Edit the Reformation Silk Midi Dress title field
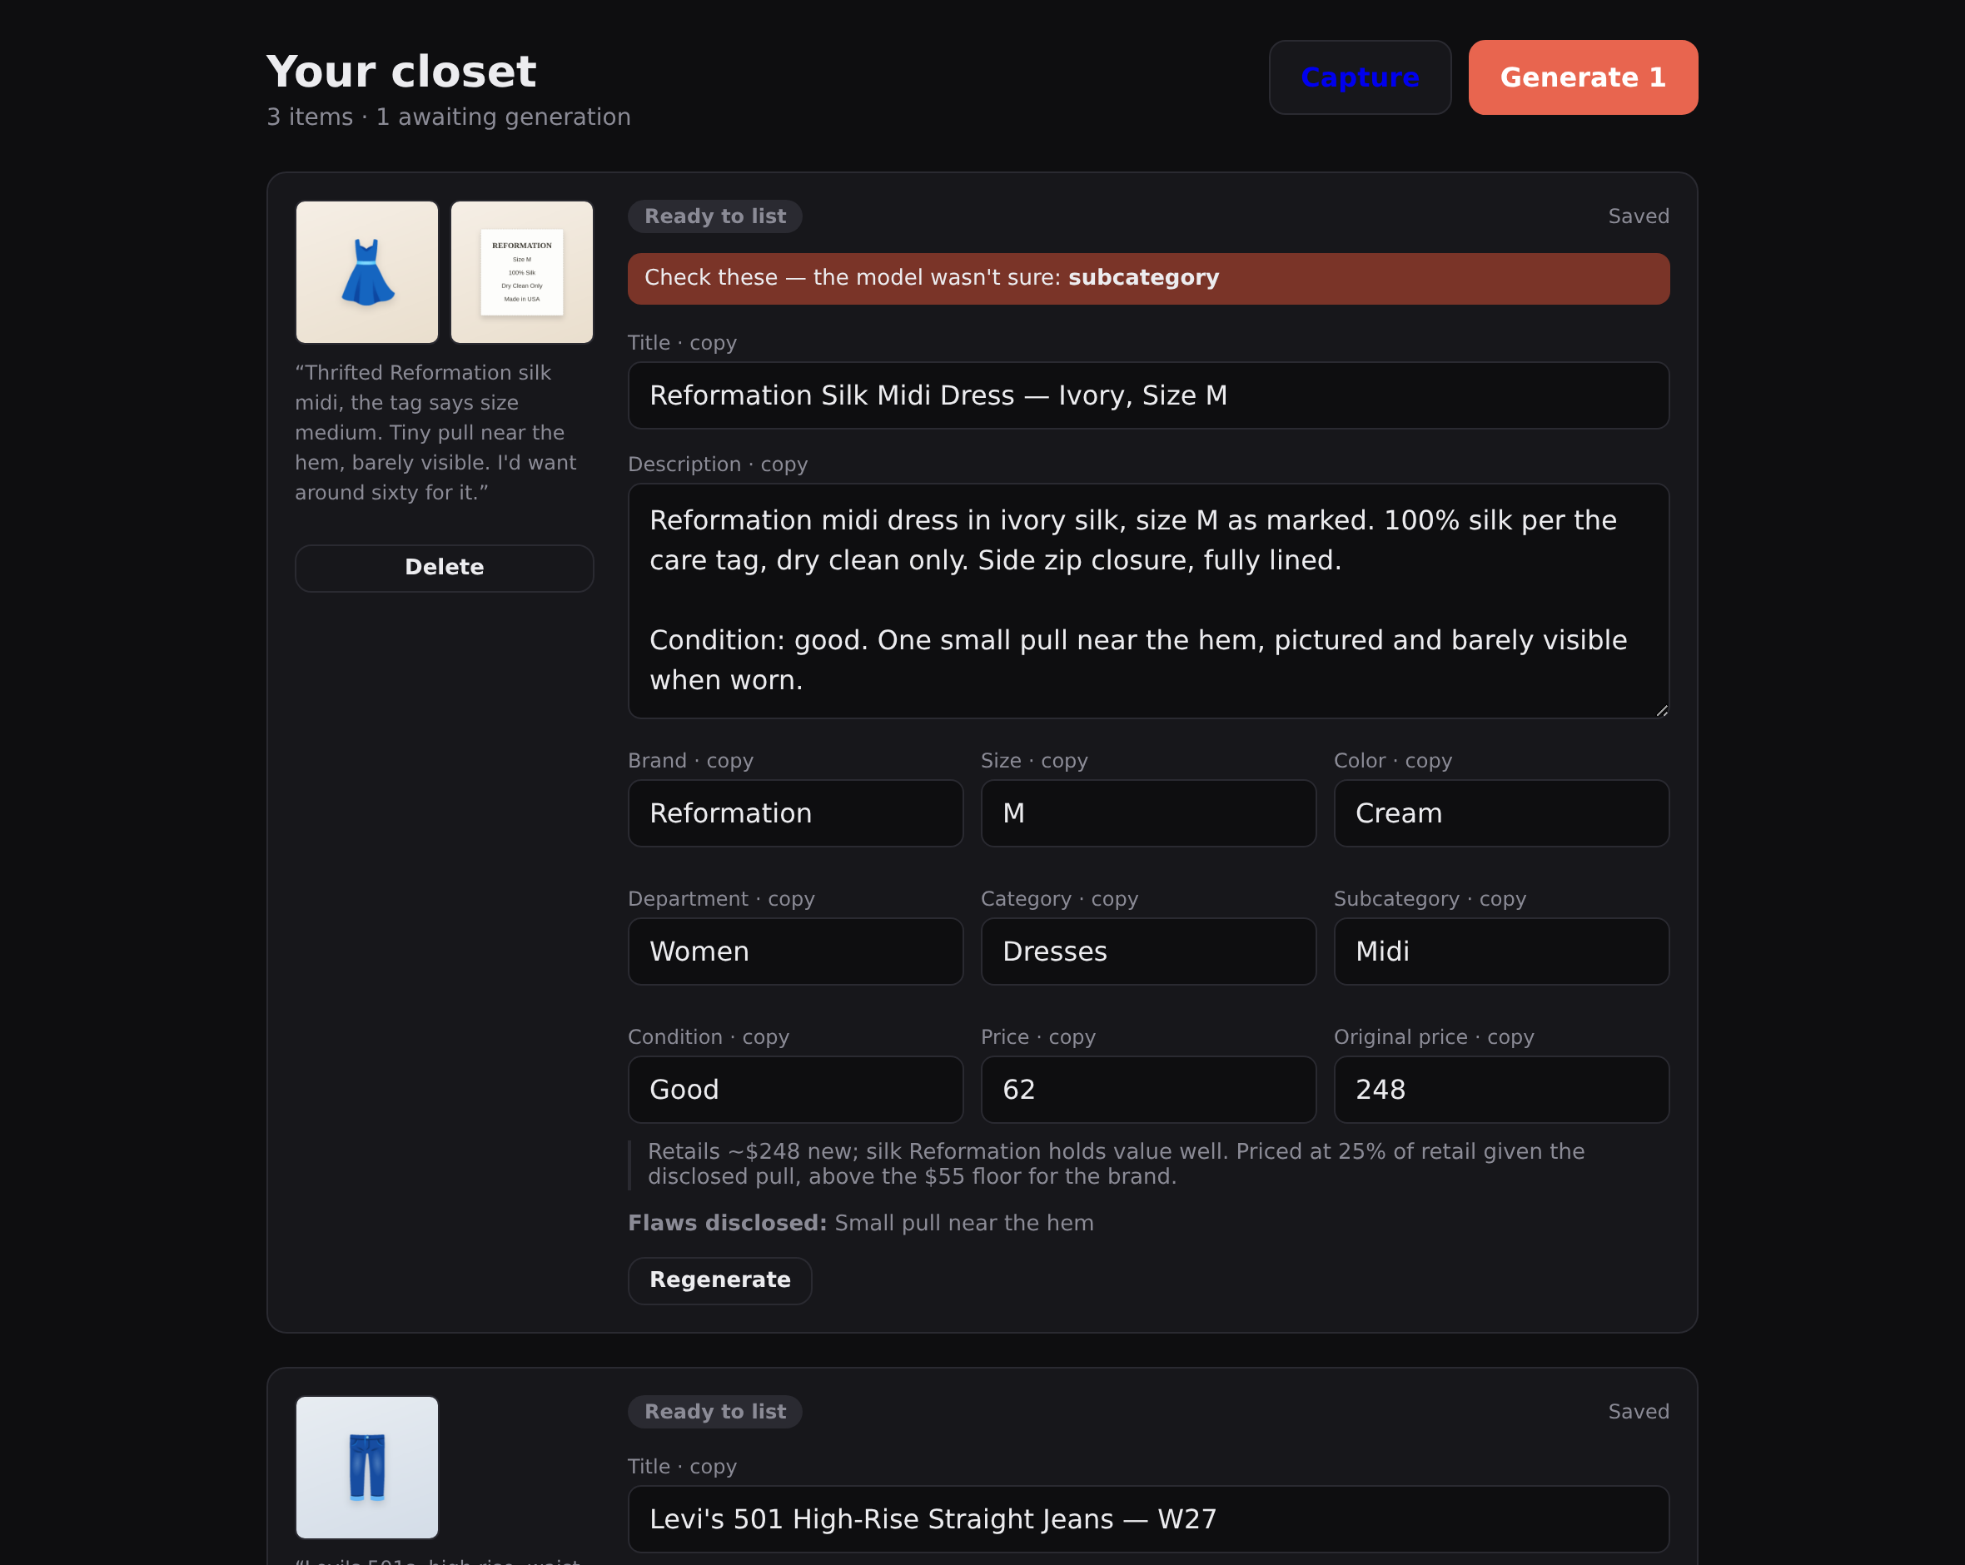1965x1565 pixels. 1148,395
